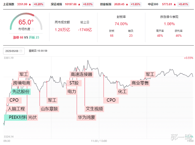The width and height of the screenshot is (195, 145).
Task: Open the 高速连接器 chart label
Action: pos(81,74)
